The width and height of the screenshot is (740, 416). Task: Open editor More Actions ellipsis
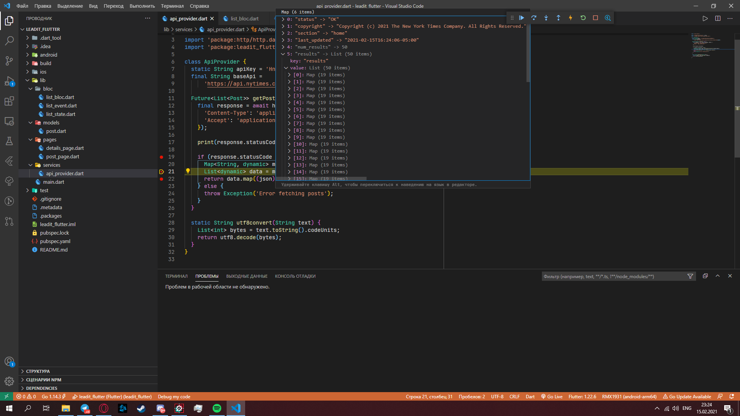pos(730,18)
